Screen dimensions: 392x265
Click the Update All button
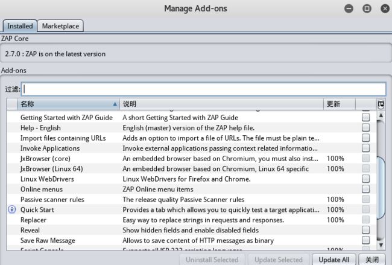tap(334, 260)
